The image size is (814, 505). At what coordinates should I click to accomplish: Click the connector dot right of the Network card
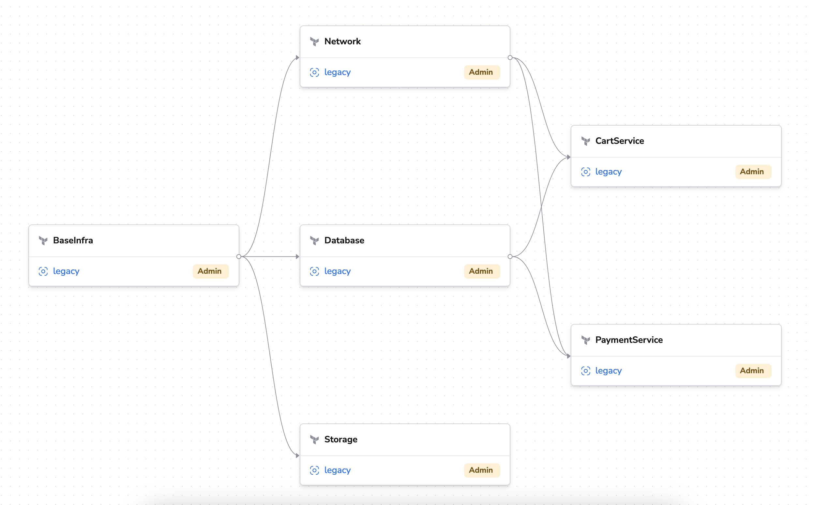[510, 57]
